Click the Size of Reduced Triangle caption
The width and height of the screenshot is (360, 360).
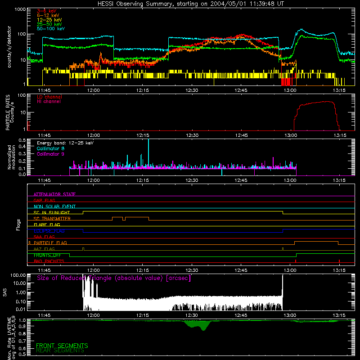coord(114,278)
